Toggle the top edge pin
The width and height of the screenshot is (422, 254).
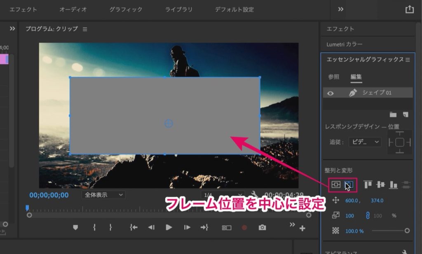(x=400, y=134)
